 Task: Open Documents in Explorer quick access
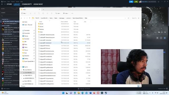point(27,33)
